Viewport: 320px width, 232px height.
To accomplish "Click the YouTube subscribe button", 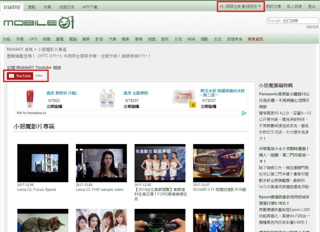I will pyautogui.click(x=20, y=76).
